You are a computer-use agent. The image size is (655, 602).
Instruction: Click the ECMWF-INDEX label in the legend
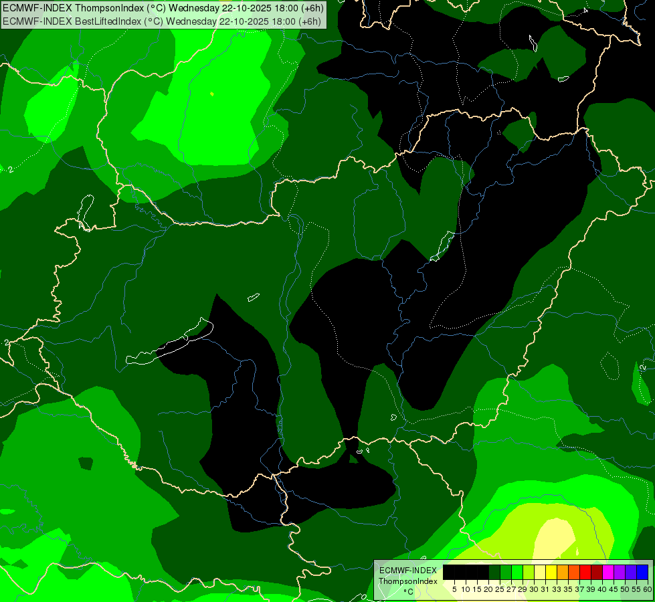408,571
